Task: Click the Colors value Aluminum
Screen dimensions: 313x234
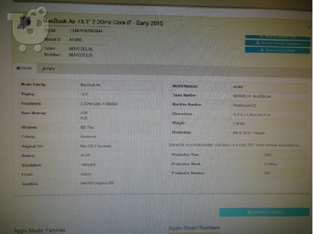Action: [89, 137]
